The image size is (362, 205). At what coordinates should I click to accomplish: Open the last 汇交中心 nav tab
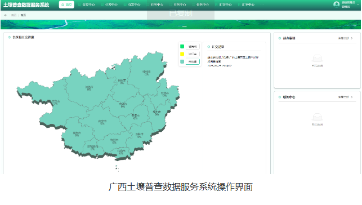(247, 5)
